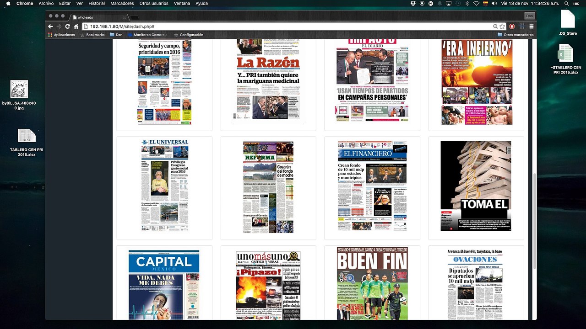Open the Dropbox menu bar icon
The height and width of the screenshot is (329, 586).
(x=413, y=3)
